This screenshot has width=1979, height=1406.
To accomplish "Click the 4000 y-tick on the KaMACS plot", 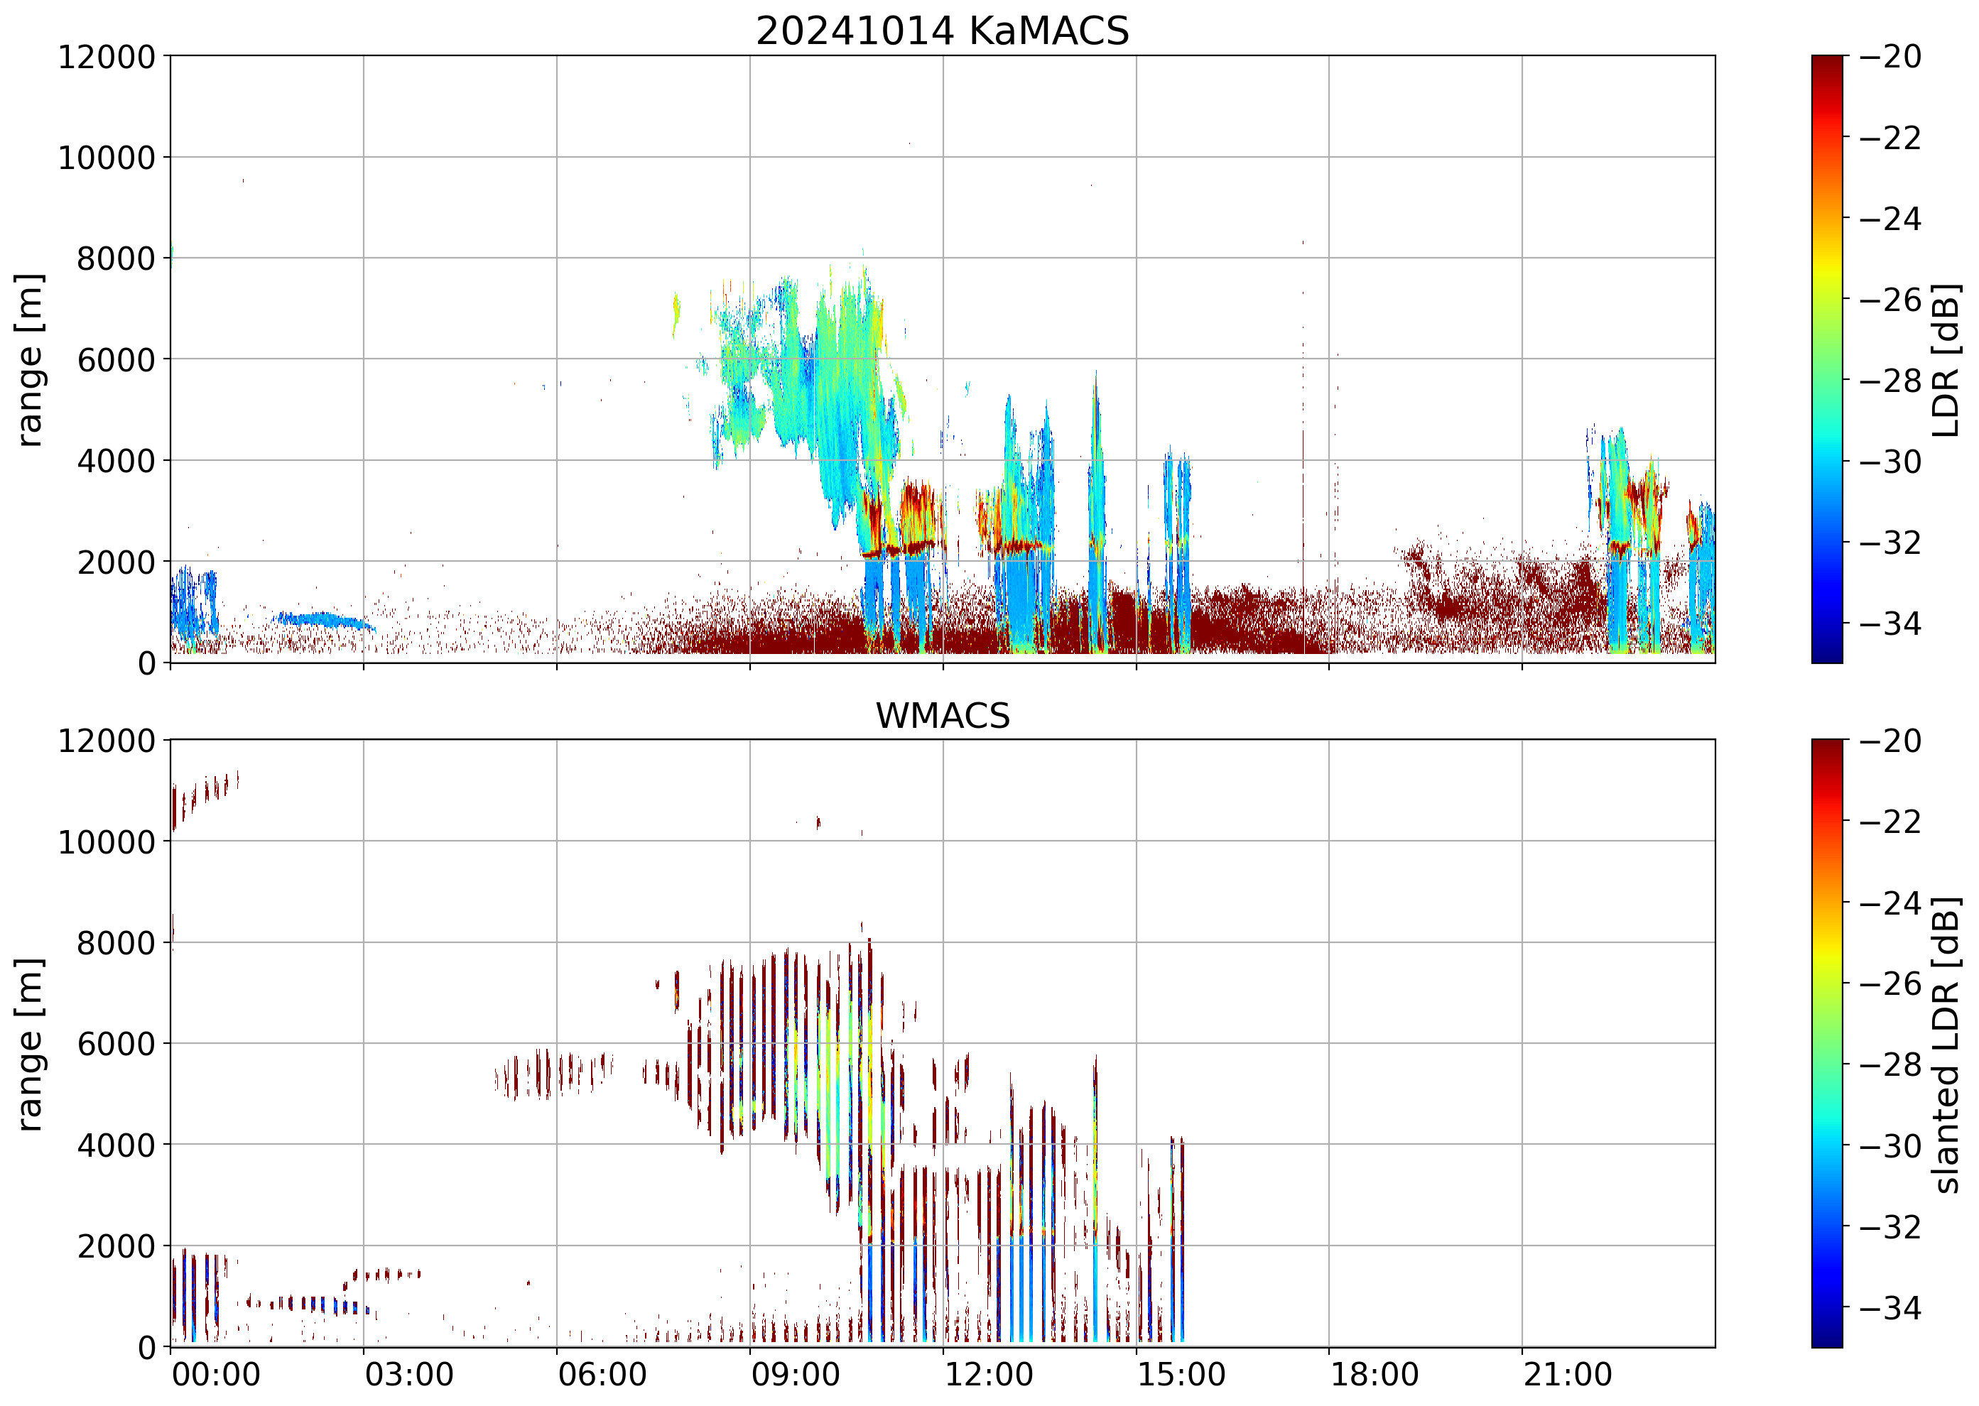I will point(116,461).
